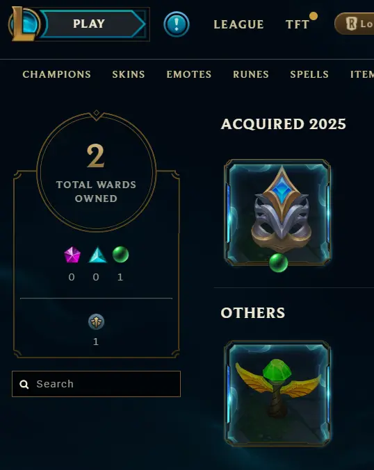Image resolution: width=374 pixels, height=470 pixels.
Task: Switch to the EMOTES tab
Action: (189, 74)
